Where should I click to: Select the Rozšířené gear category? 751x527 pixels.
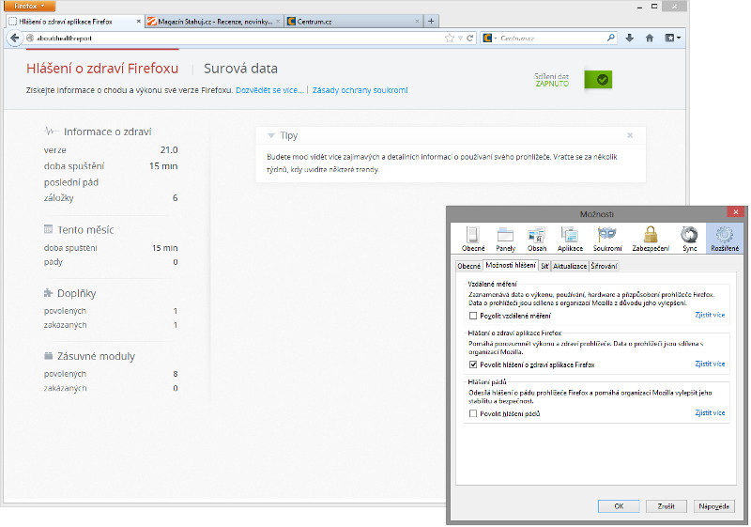coord(725,239)
